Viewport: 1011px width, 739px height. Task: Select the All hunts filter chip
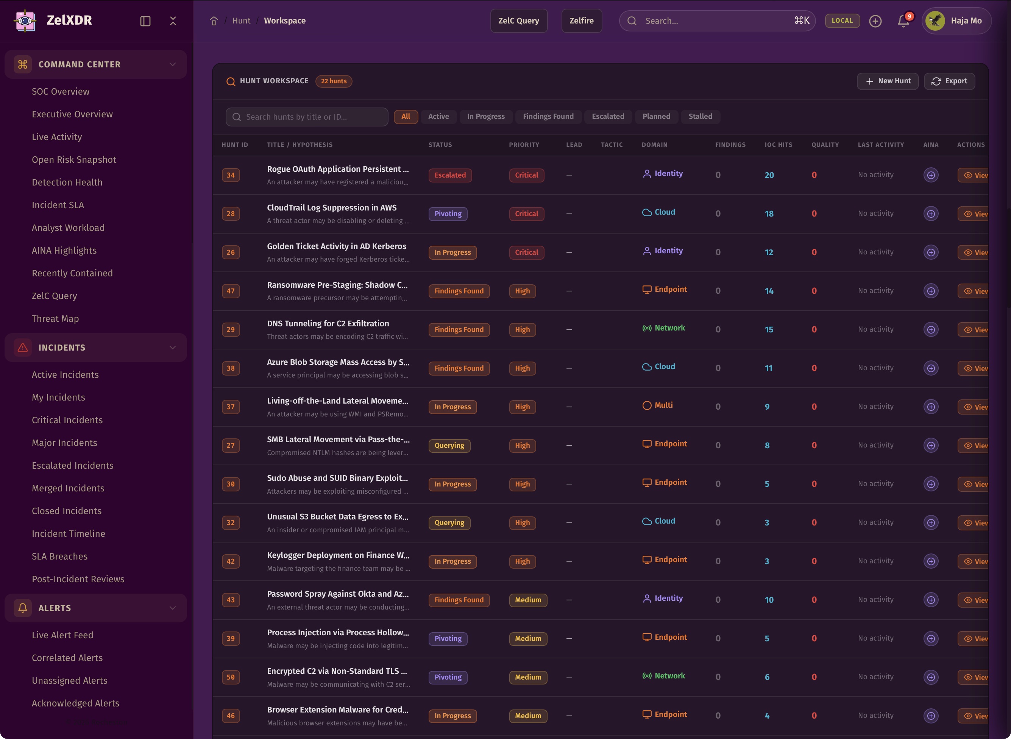coord(405,117)
